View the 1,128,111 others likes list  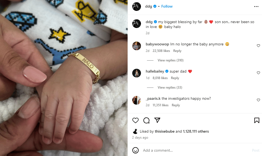click(196, 131)
